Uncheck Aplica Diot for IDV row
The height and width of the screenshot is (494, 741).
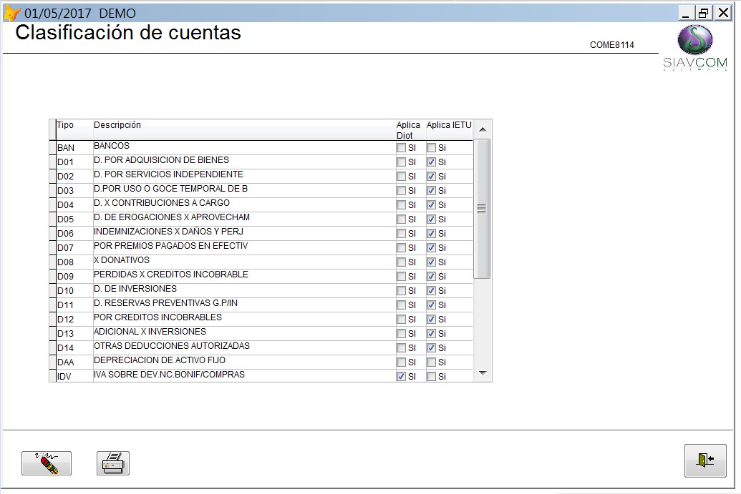click(x=401, y=377)
